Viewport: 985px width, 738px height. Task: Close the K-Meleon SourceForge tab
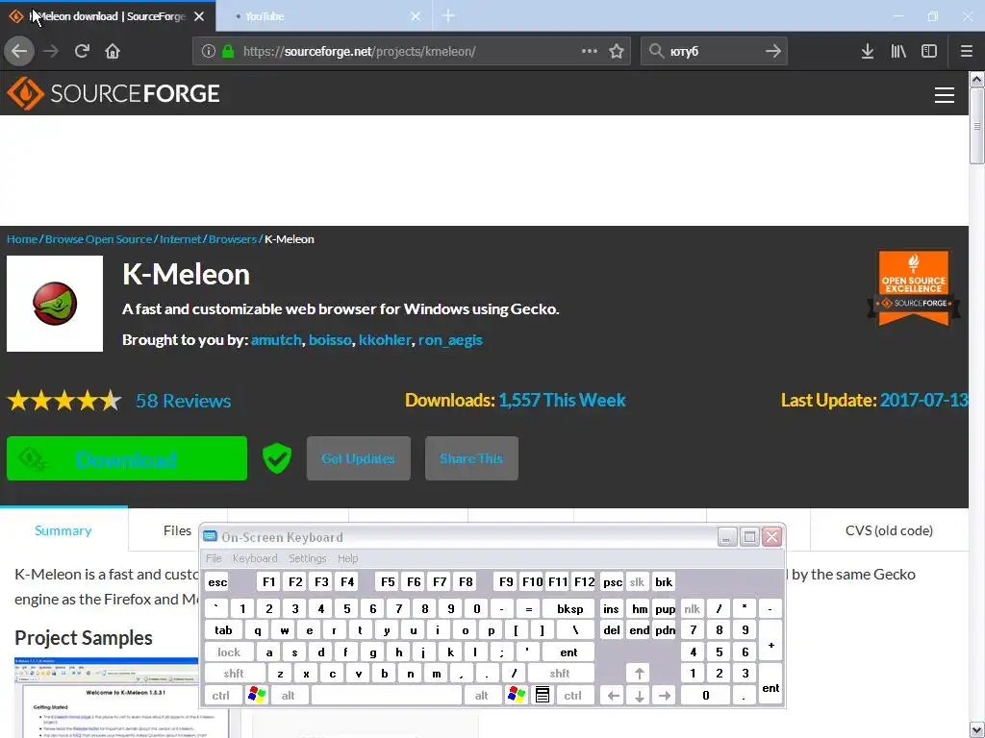(199, 16)
